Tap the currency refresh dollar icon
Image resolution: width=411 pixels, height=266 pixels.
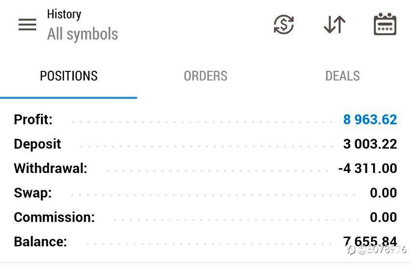(284, 25)
